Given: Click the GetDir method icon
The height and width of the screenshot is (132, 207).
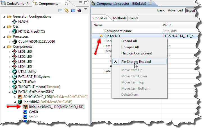Looking at the screenshot, I should [x=25, y=112].
